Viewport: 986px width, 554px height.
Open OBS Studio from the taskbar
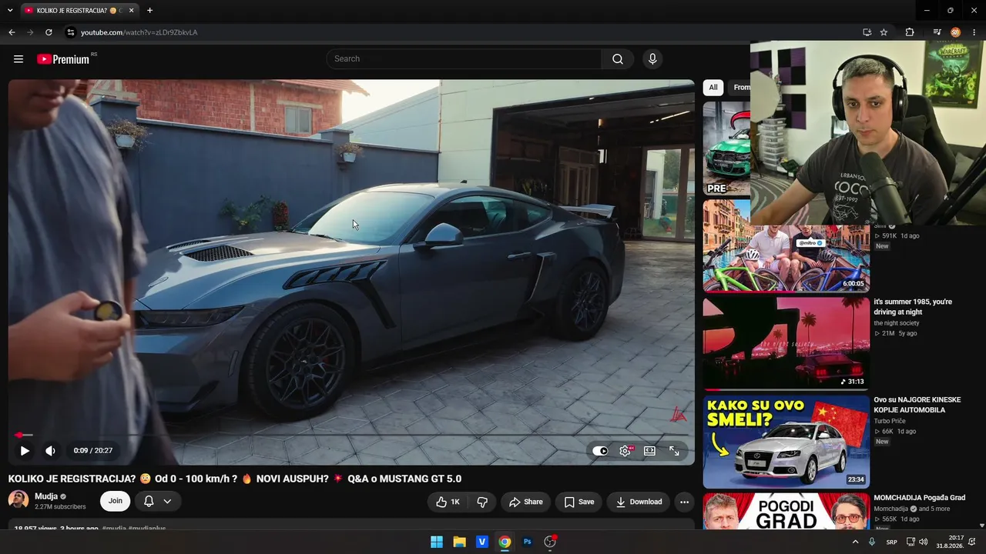550,542
